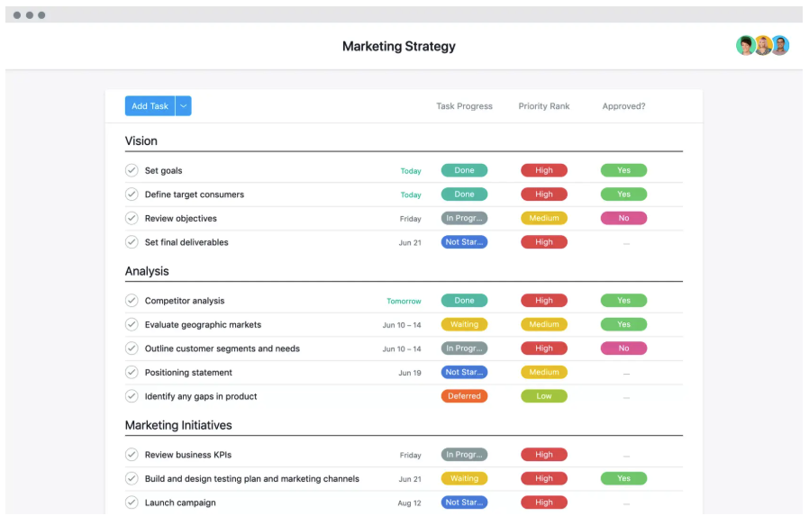Click the last teammate avatar at top right
The width and height of the screenshot is (809, 525).
[x=780, y=46]
